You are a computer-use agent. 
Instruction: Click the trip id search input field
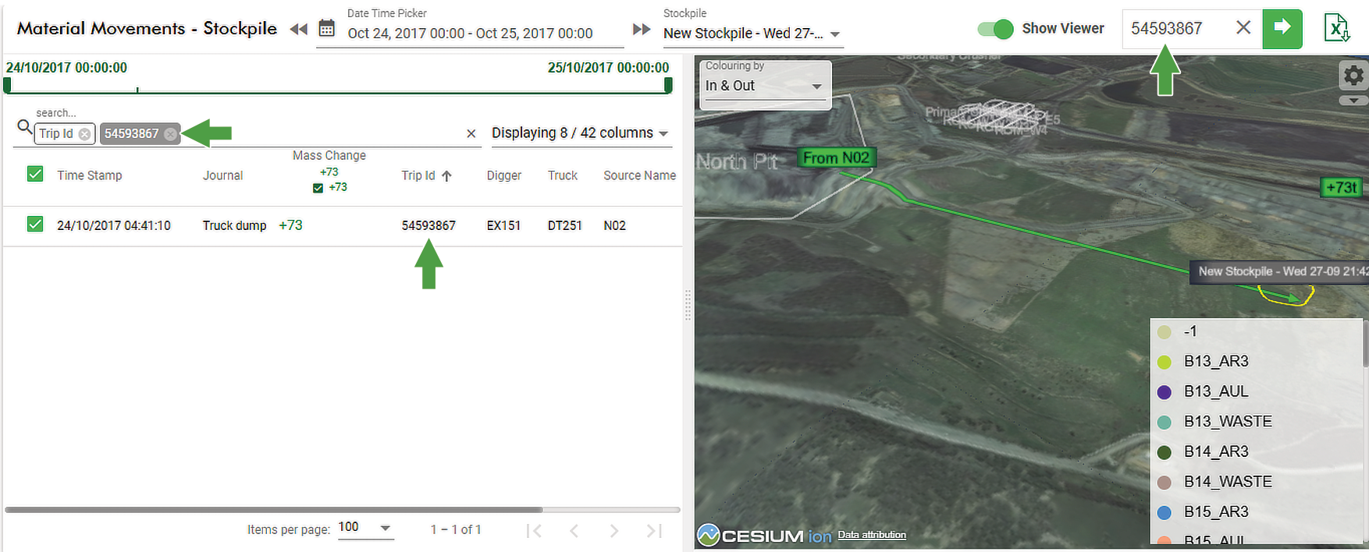(x=1179, y=28)
